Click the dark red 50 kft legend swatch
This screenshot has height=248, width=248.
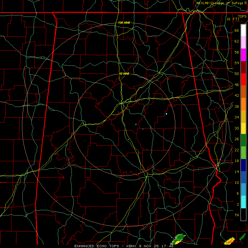click(243, 67)
